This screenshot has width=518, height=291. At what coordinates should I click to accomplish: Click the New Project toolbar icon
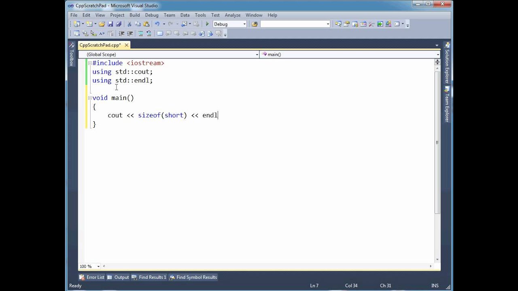77,24
